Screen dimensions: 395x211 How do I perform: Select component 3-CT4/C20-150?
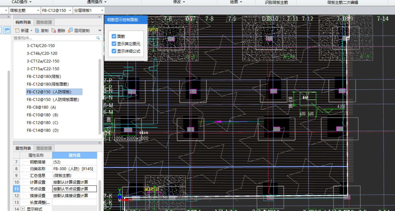pos(41,46)
